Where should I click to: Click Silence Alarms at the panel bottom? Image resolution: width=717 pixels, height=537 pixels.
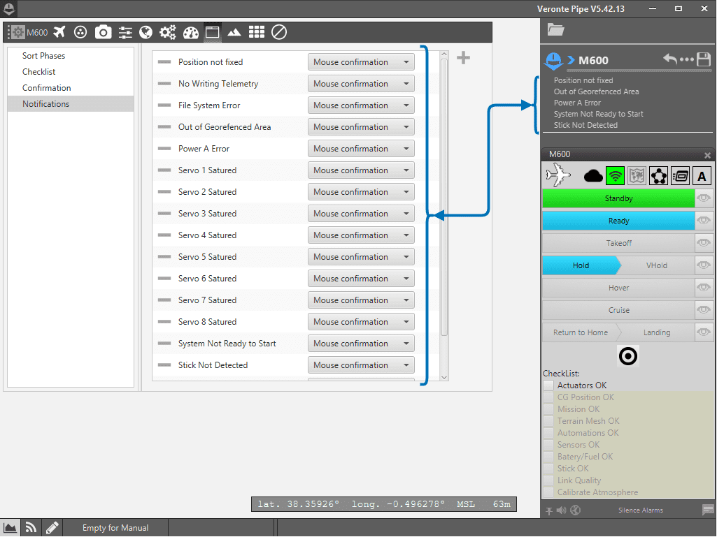640,510
